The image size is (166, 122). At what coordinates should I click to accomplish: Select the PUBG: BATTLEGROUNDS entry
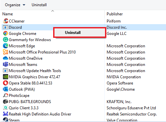(30, 102)
